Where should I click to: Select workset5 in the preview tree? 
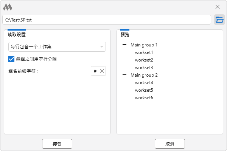coord(144,90)
